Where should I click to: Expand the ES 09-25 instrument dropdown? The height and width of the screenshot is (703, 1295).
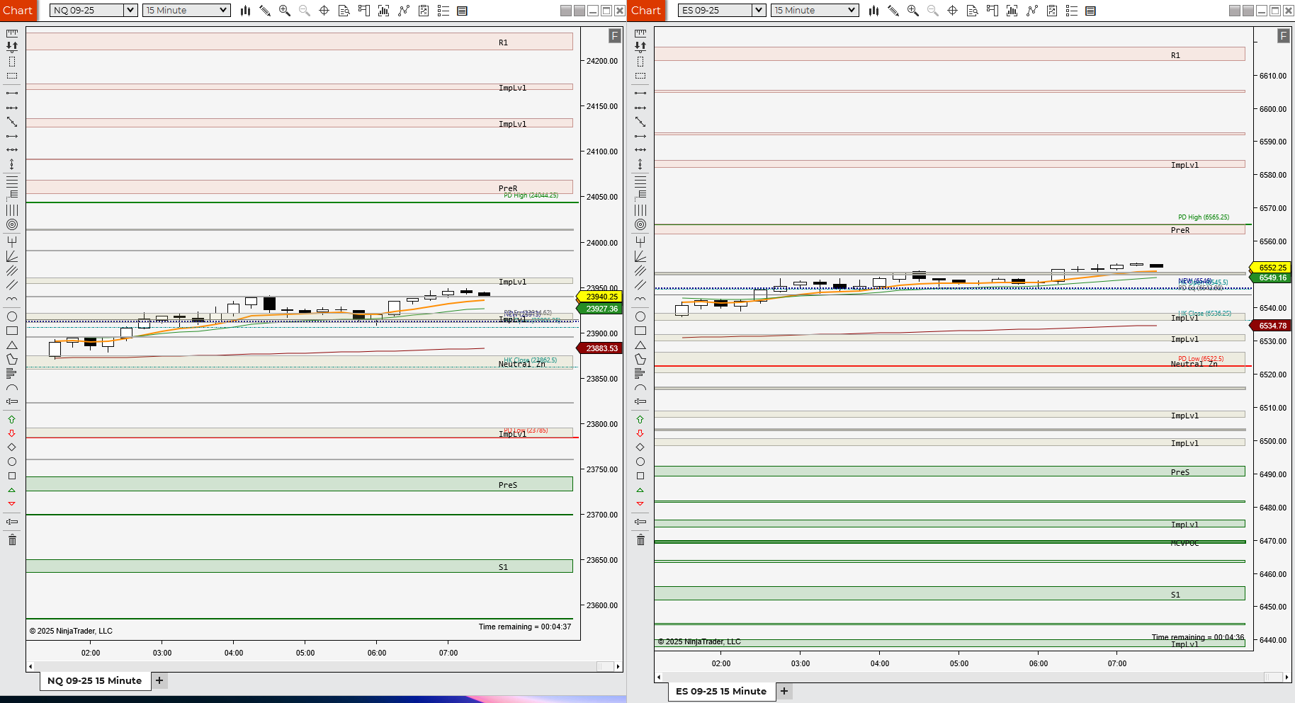[759, 10]
